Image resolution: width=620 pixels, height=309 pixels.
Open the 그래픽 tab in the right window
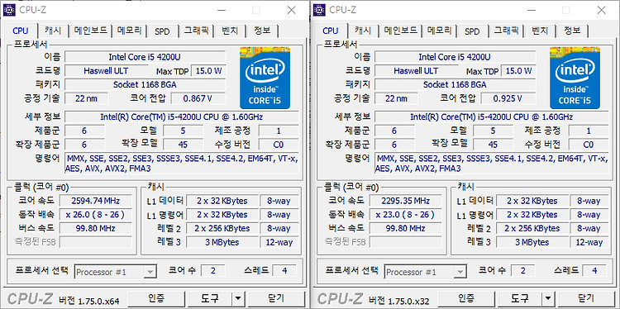[506, 31]
